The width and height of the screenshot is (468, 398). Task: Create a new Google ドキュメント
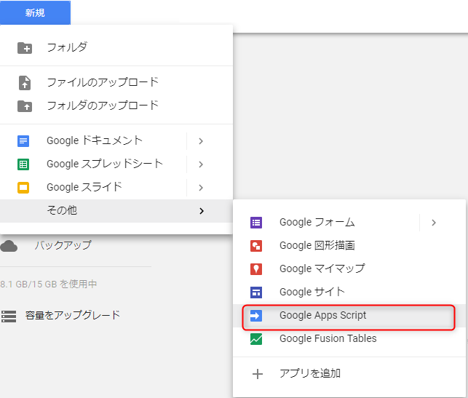click(x=95, y=140)
